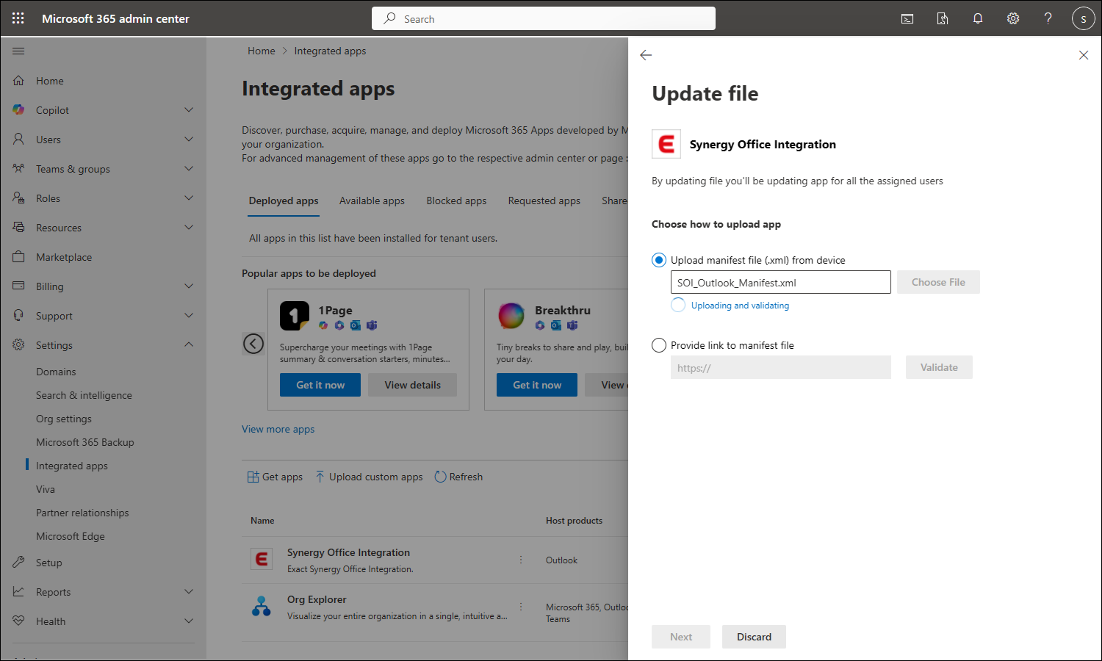Viewport: 1102px width, 661px height.
Task: Switch to the Available apps tab
Action: pyautogui.click(x=372, y=201)
